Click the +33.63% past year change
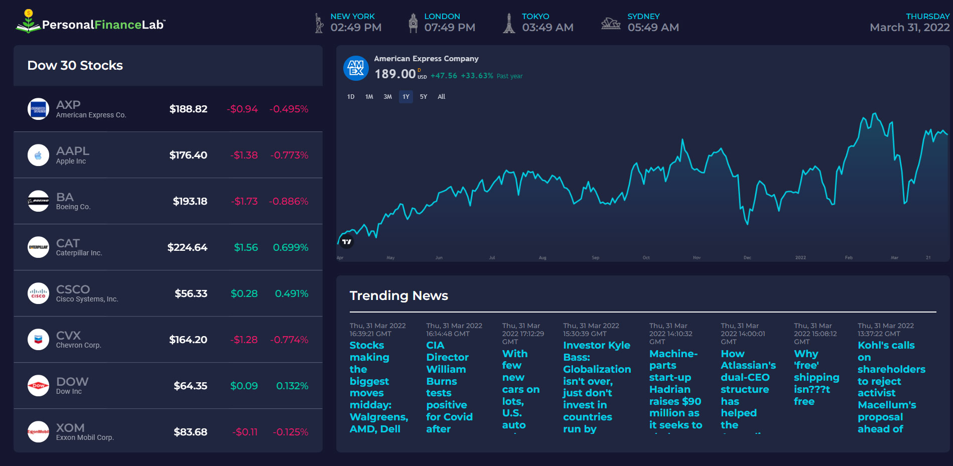The width and height of the screenshot is (953, 466). (x=477, y=76)
